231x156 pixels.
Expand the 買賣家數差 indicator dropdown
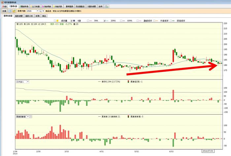[x=28, y=117]
